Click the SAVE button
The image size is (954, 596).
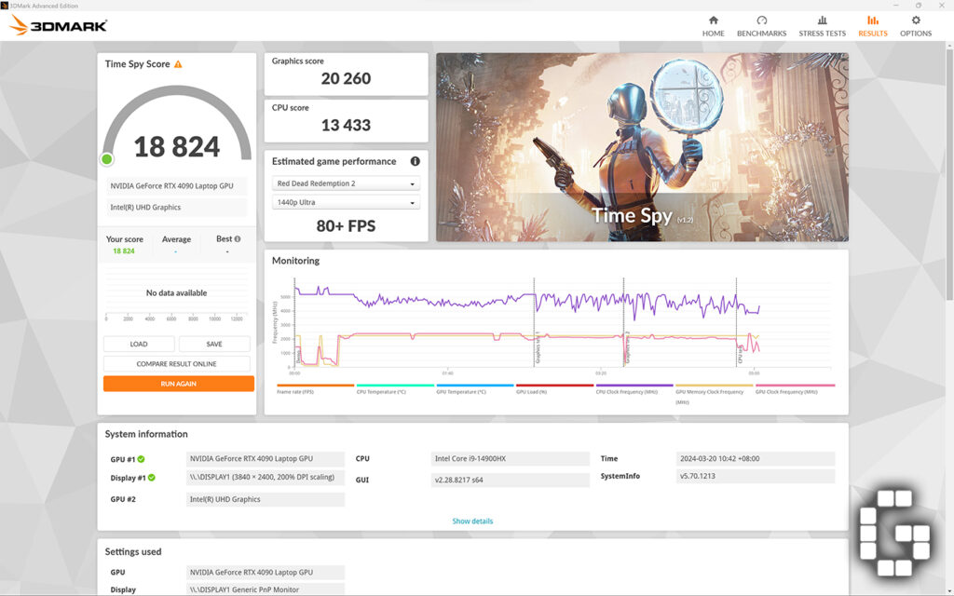point(214,344)
